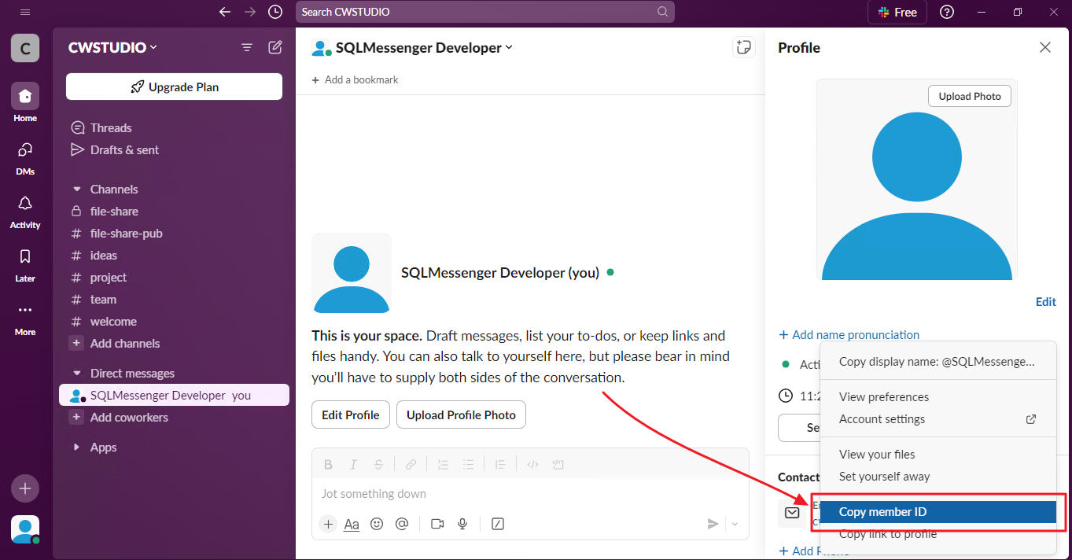The height and width of the screenshot is (560, 1072).
Task: Click the Upgrade Plan button
Action: 174,87
